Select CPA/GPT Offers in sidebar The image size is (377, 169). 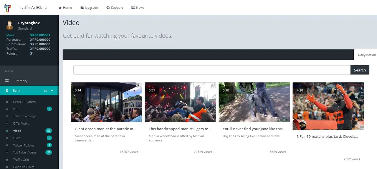[24, 102]
